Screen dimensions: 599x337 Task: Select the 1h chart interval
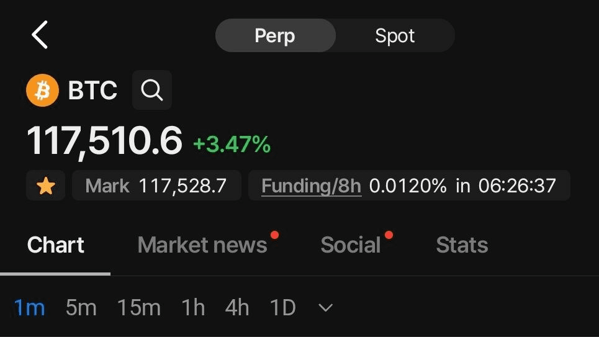point(193,308)
